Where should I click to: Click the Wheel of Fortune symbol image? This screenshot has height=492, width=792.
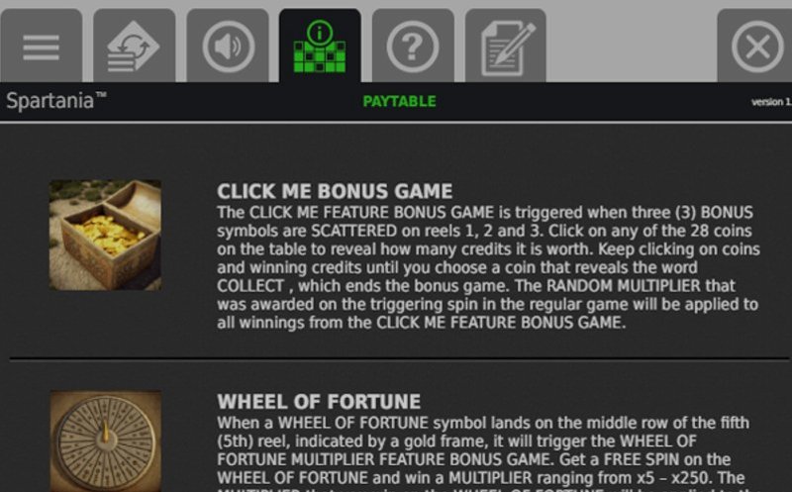(106, 441)
